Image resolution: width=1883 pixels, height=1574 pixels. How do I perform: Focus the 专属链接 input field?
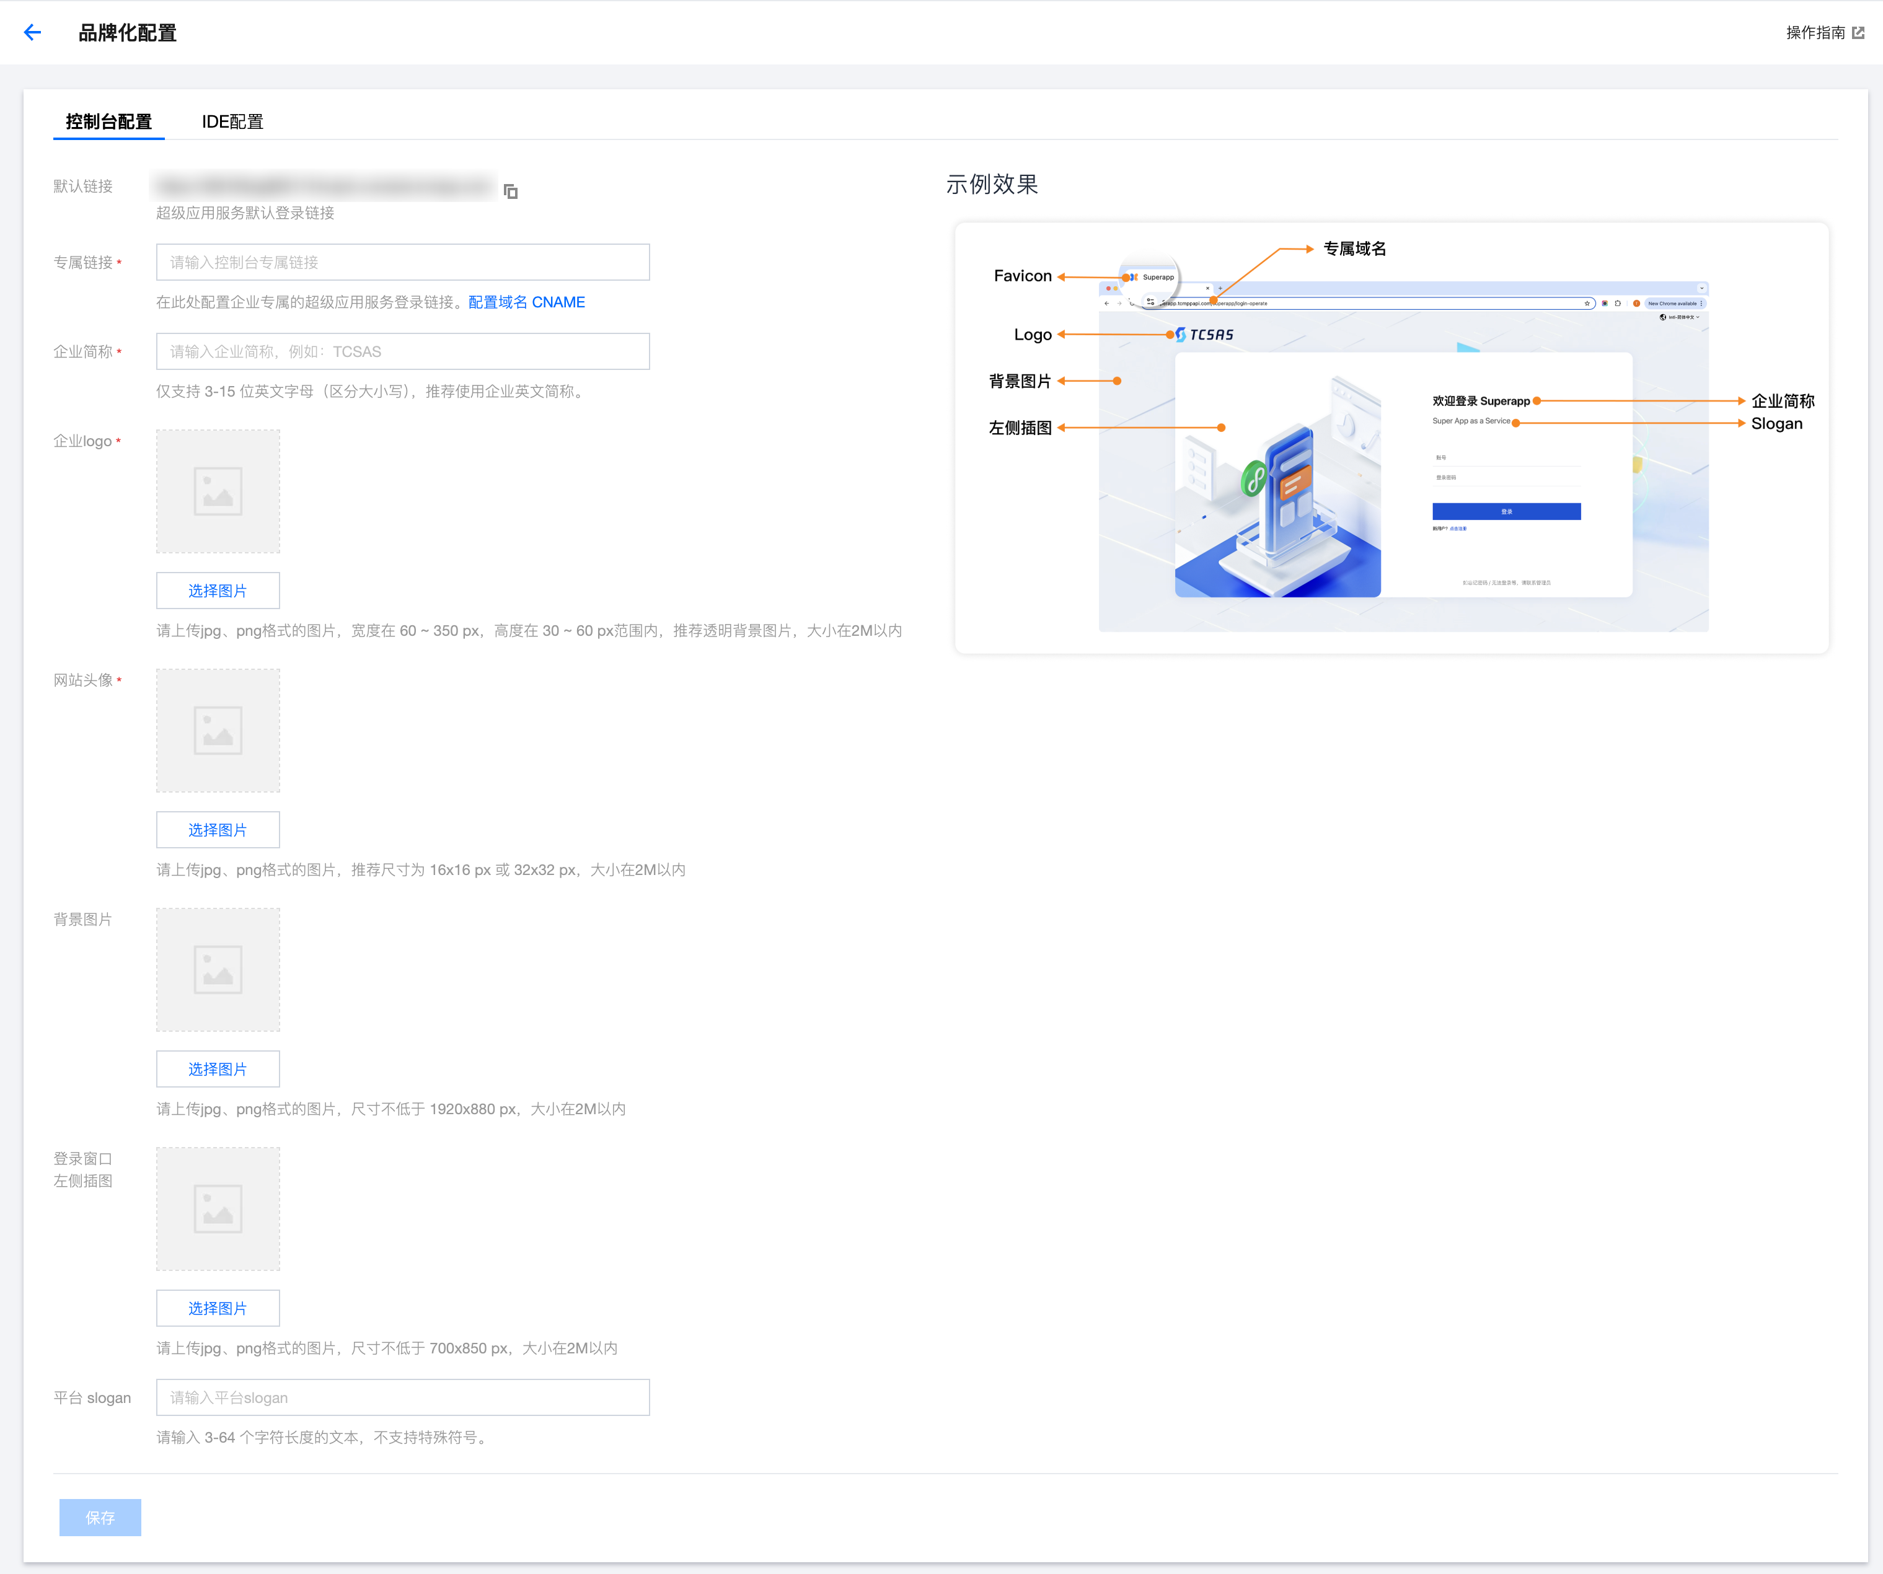pyautogui.click(x=403, y=263)
